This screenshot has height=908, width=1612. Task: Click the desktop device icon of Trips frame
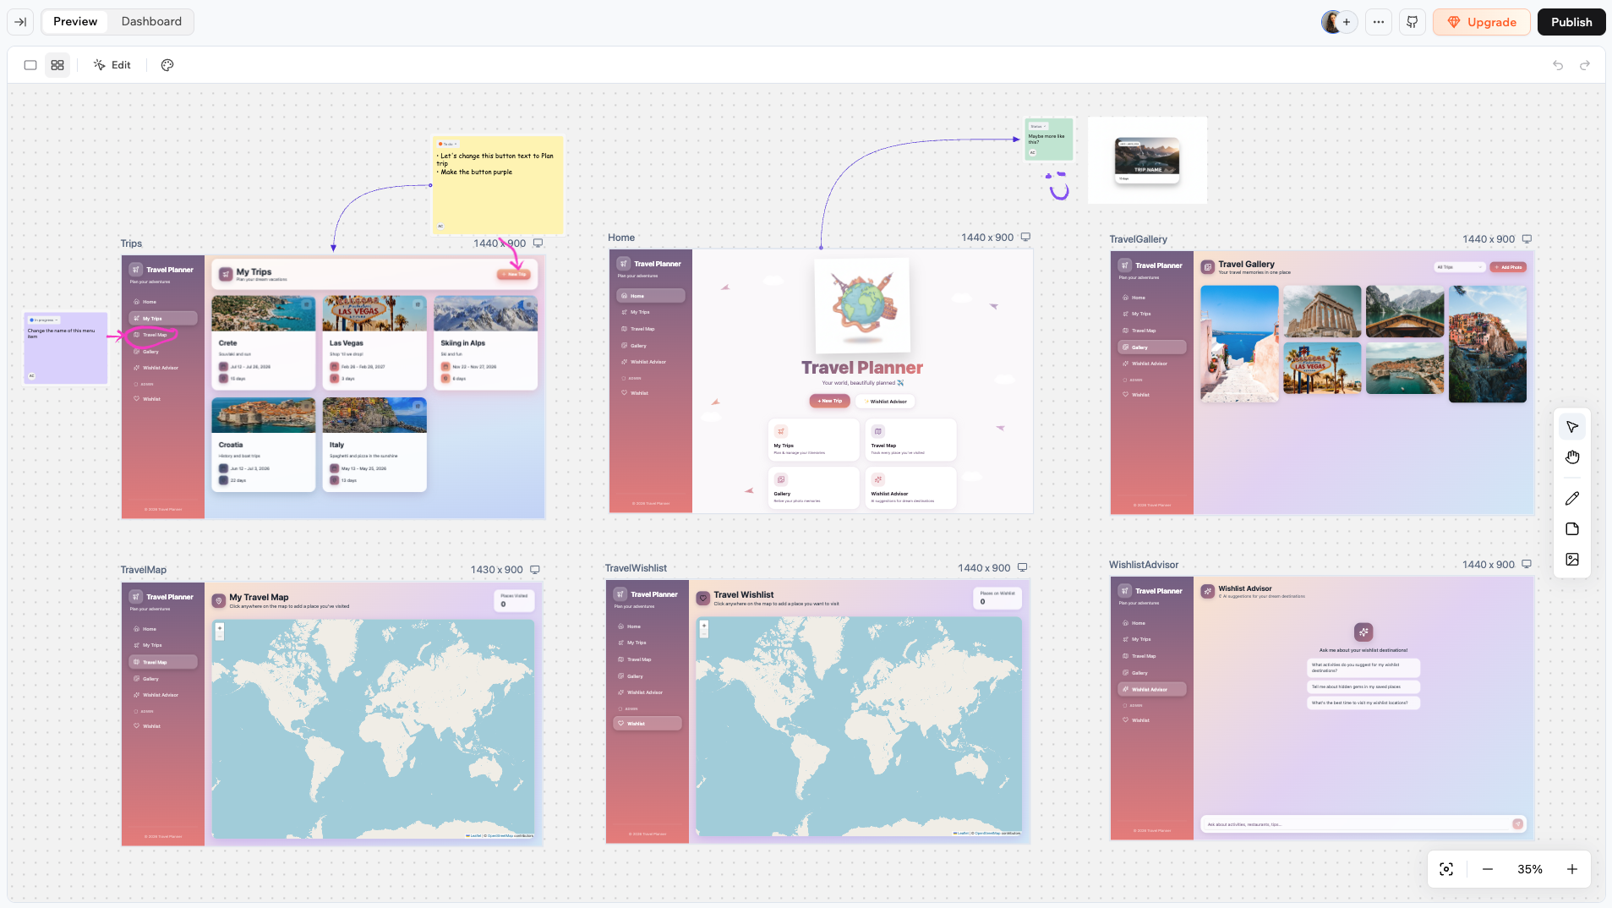538,243
